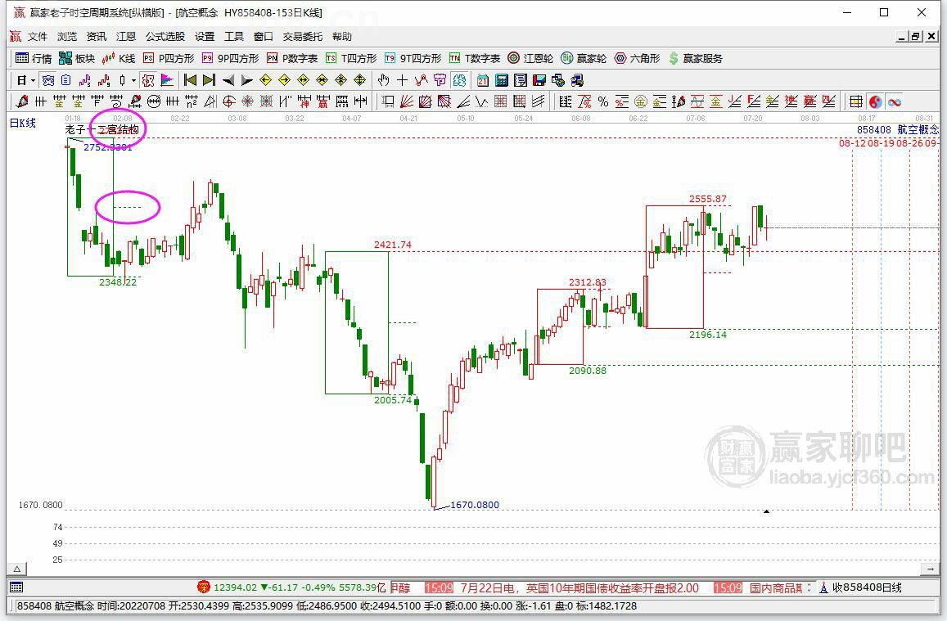Open the T四方形 tool
The image size is (947, 621).
pos(351,58)
